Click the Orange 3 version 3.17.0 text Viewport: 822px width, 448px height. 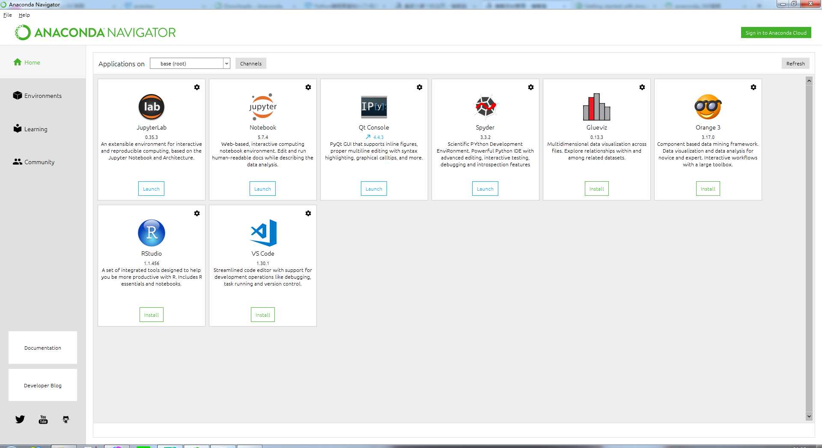click(708, 137)
